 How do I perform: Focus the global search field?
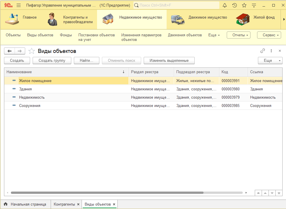point(176,5)
